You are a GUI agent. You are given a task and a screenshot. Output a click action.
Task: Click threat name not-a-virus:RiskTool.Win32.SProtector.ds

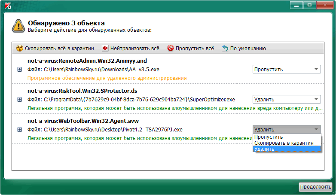click(x=82, y=91)
